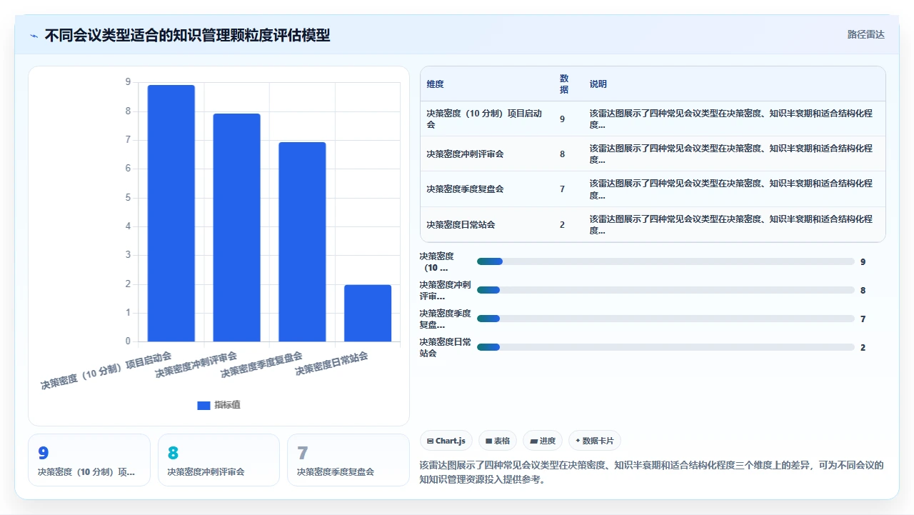Click the 进度 tag chip

[x=543, y=441]
